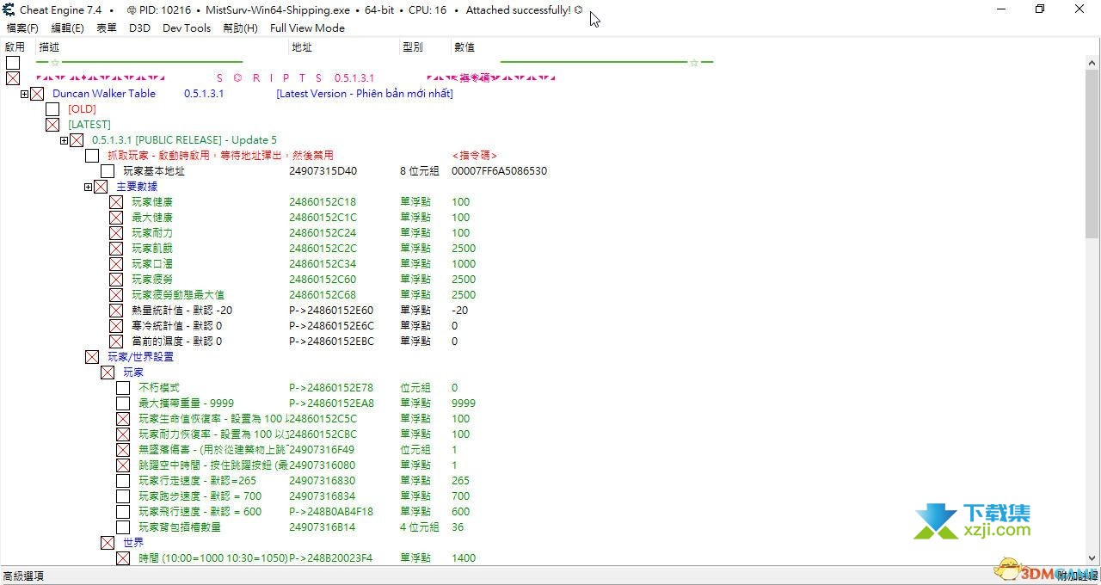Toggle the [LATEST] group checkbox
The height and width of the screenshot is (585, 1101).
pyautogui.click(x=52, y=125)
